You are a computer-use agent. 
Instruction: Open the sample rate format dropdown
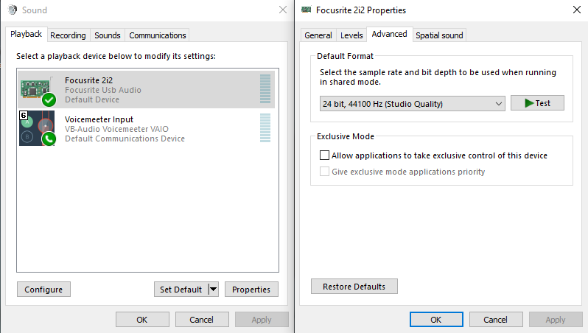coord(412,104)
